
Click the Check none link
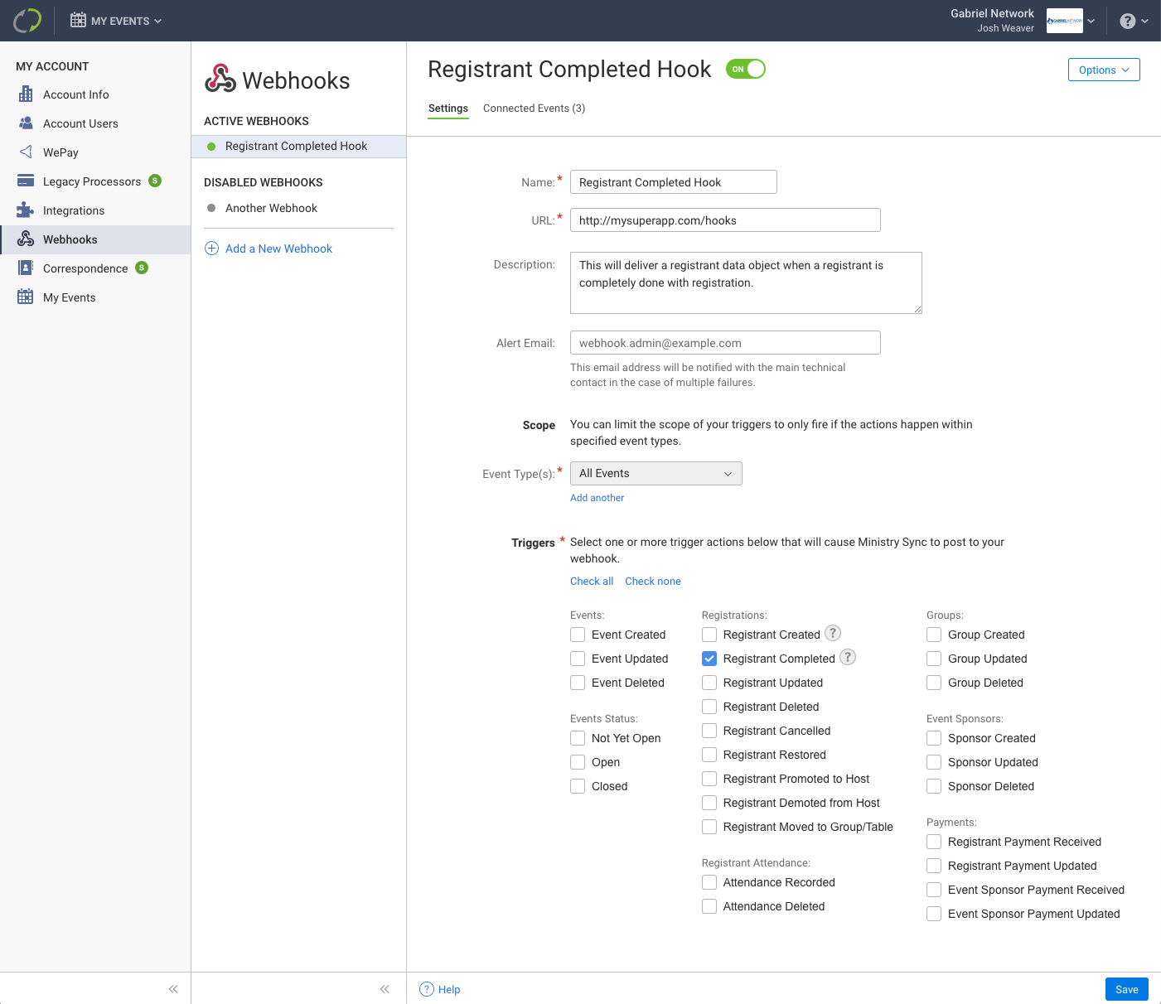click(x=653, y=582)
